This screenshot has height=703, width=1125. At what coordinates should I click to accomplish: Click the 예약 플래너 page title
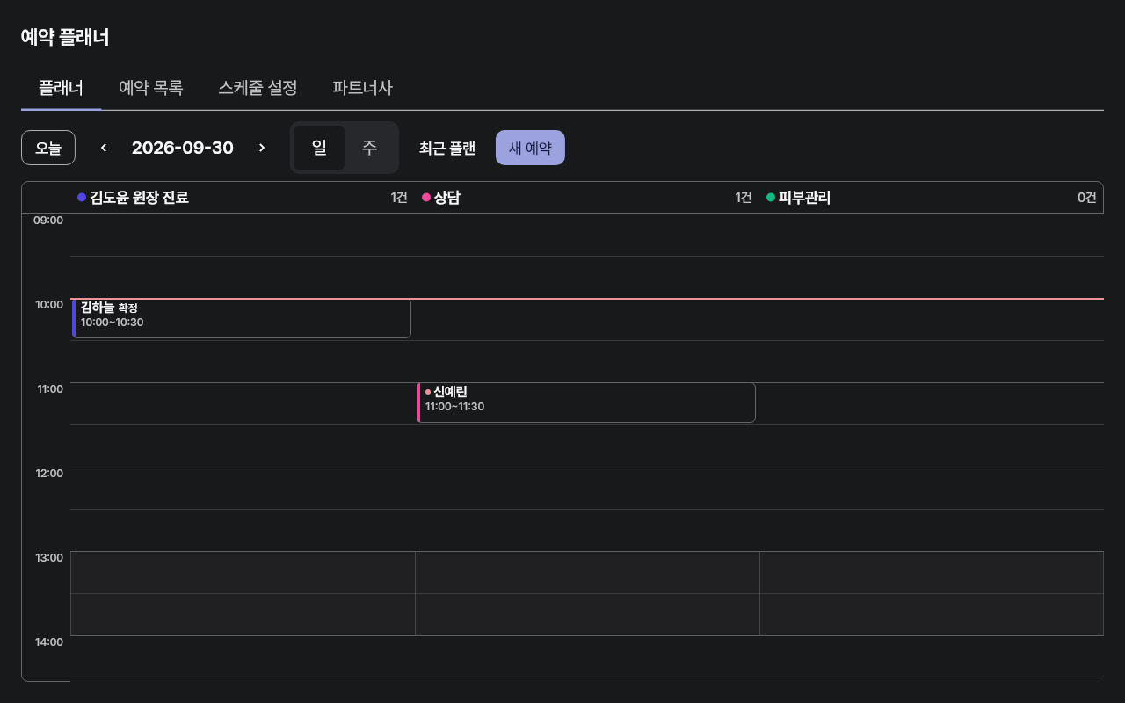click(x=65, y=37)
